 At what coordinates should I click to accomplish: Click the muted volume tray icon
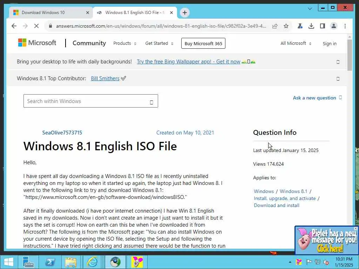pos(326,262)
